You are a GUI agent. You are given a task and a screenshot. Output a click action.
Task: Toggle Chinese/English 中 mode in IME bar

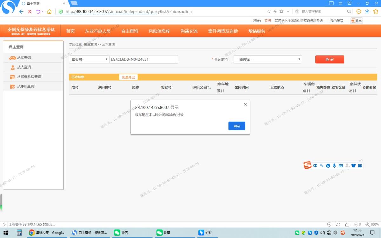pyautogui.click(x=315, y=166)
